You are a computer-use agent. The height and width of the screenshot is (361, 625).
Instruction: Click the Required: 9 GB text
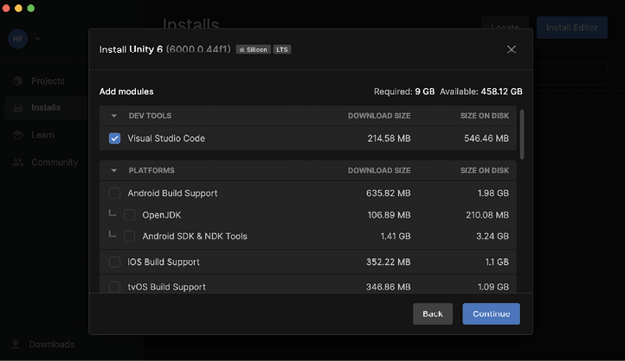[404, 92]
